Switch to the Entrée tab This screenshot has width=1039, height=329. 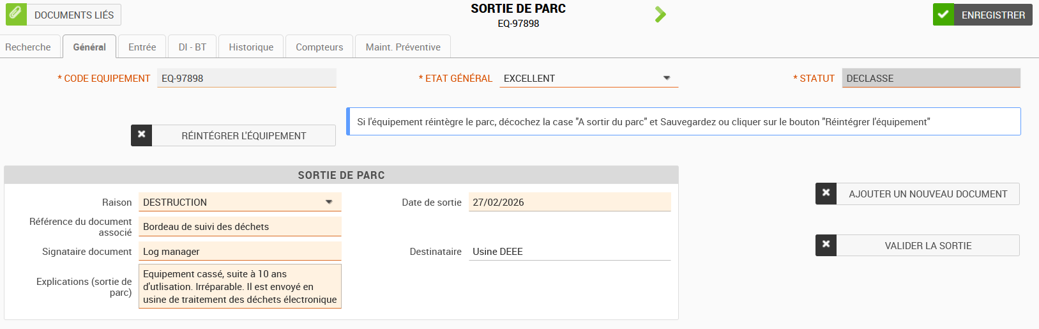coord(142,47)
